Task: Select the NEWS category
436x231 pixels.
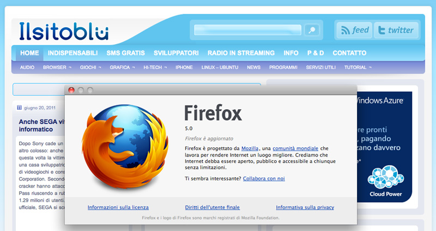Action: [x=253, y=67]
